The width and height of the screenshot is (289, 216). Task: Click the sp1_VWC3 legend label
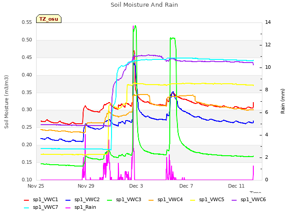point(128,199)
